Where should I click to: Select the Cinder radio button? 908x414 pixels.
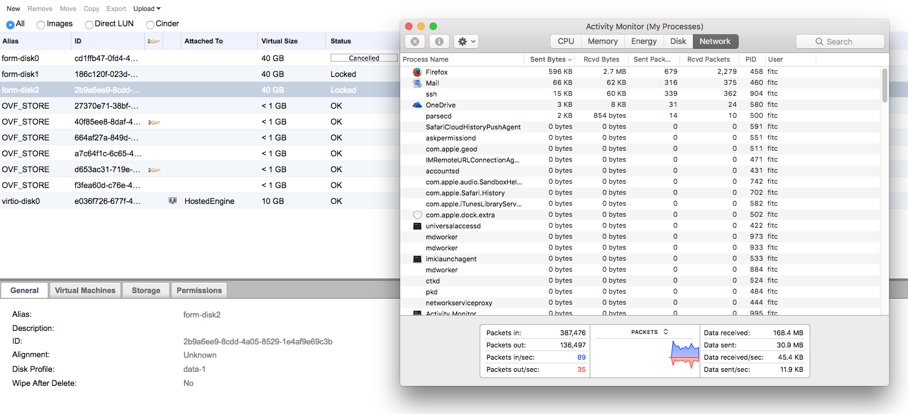tap(150, 24)
